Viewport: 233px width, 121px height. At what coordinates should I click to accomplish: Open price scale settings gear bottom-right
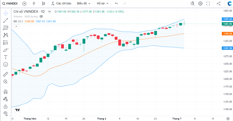pos(228,119)
